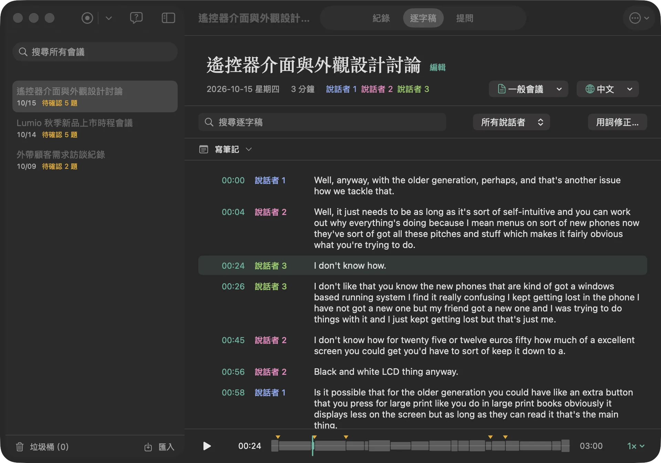
Task: Jump to timestamp 00:45
Action: point(233,340)
